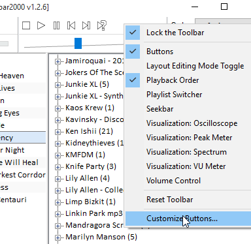Screen dimensions: 251x244
Task: Enable Layout Editing Mode Toggle
Action: coord(188,66)
